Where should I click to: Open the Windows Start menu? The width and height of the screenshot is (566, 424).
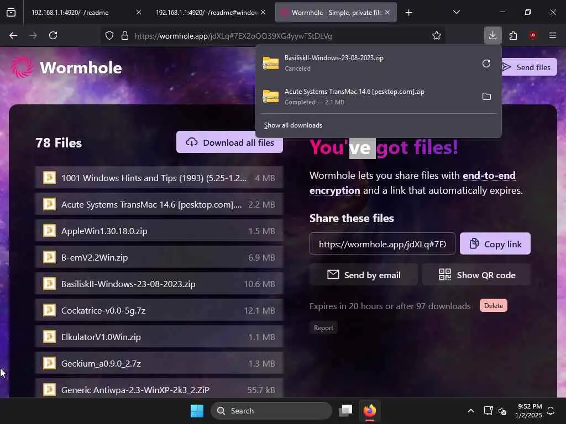coord(197,411)
